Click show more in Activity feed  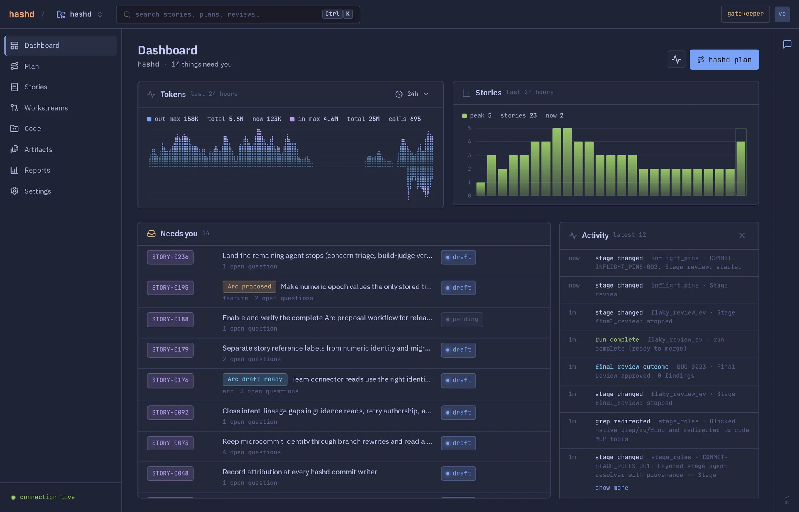(612, 488)
